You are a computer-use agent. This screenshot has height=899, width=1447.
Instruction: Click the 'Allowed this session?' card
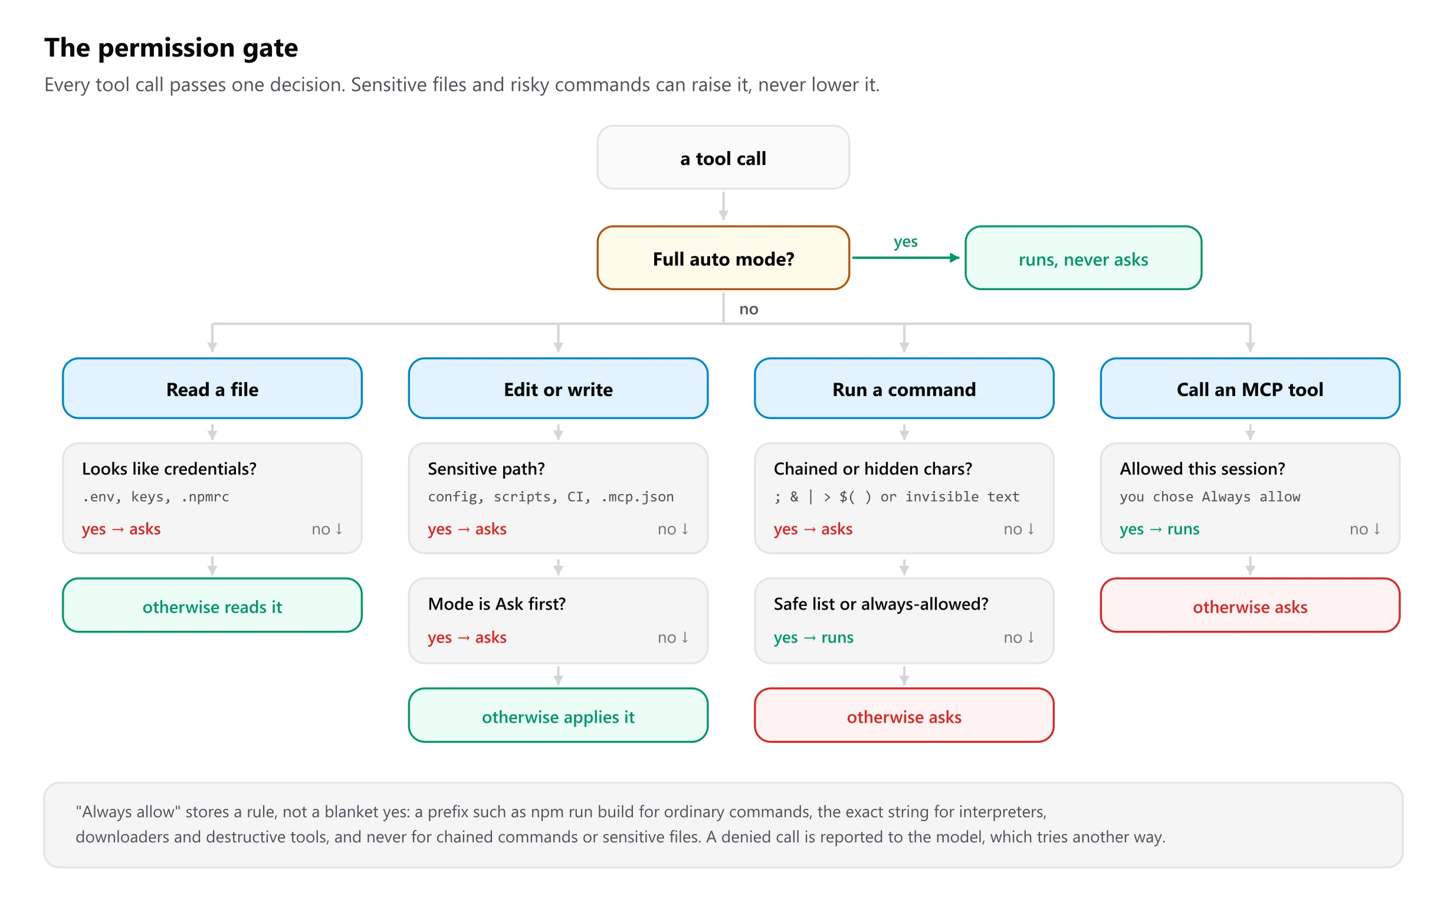[1250, 498]
